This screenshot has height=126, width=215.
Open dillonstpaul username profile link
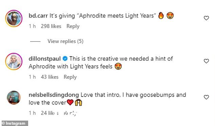coord(45,59)
